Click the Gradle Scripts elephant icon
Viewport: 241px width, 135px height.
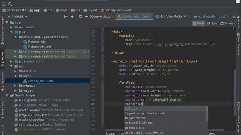12,95
